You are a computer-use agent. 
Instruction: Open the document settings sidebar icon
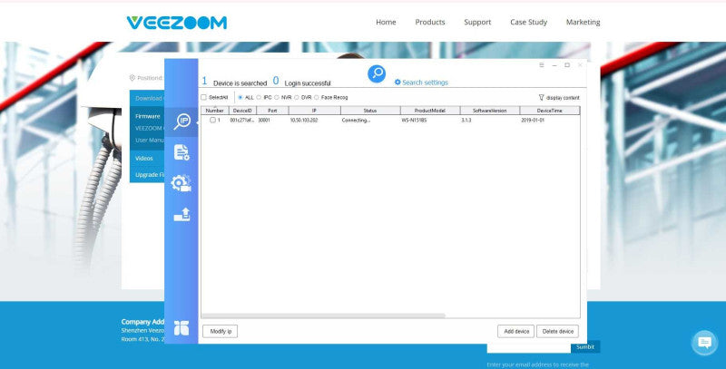point(181,152)
